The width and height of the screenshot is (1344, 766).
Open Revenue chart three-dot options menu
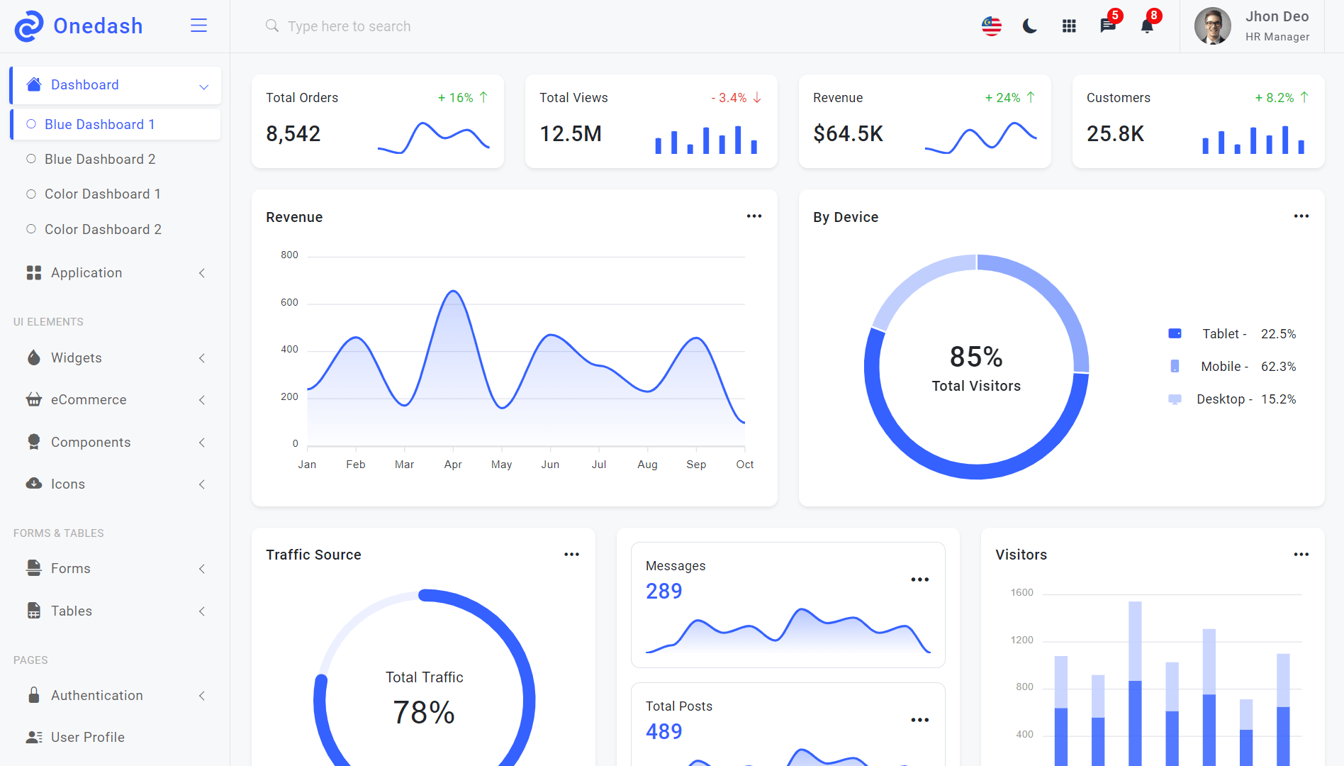[754, 216]
